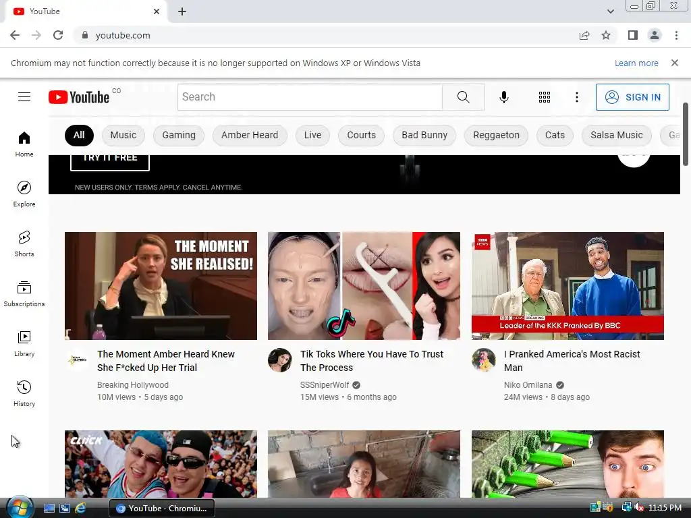
Task: Click the YouTube logo
Action: coord(79,97)
